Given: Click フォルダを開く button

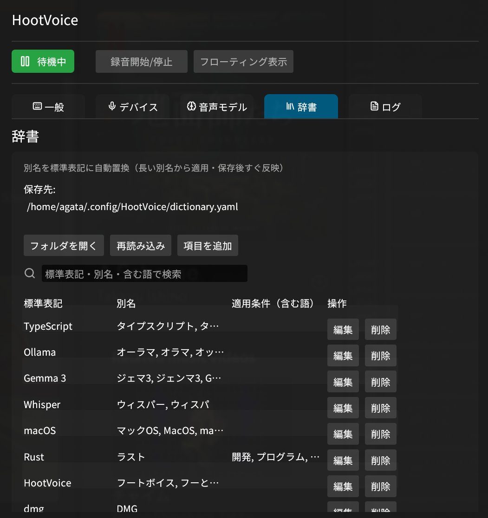Looking at the screenshot, I should [64, 245].
